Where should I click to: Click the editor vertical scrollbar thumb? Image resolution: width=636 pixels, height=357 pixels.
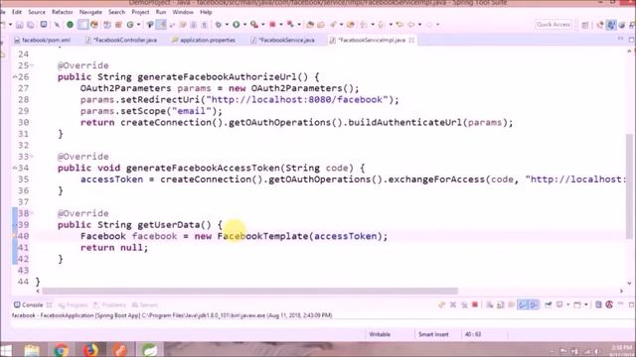(629, 186)
